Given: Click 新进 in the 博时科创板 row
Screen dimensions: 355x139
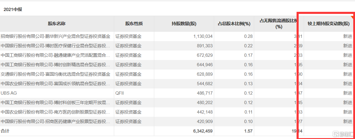Looking at the screenshot, I should (x=348, y=103).
